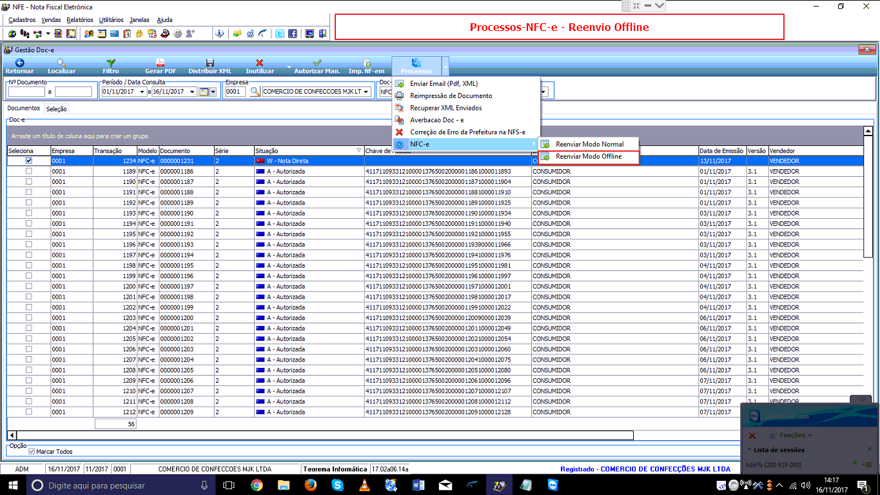Open File Explorer from the taskbar
This screenshot has width=880, height=495.
coord(284,485)
